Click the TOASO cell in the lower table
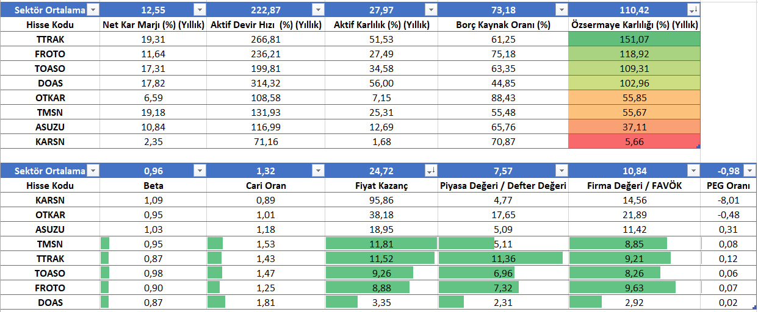Image resolution: width=758 pixels, height=312 pixels. click(x=50, y=273)
